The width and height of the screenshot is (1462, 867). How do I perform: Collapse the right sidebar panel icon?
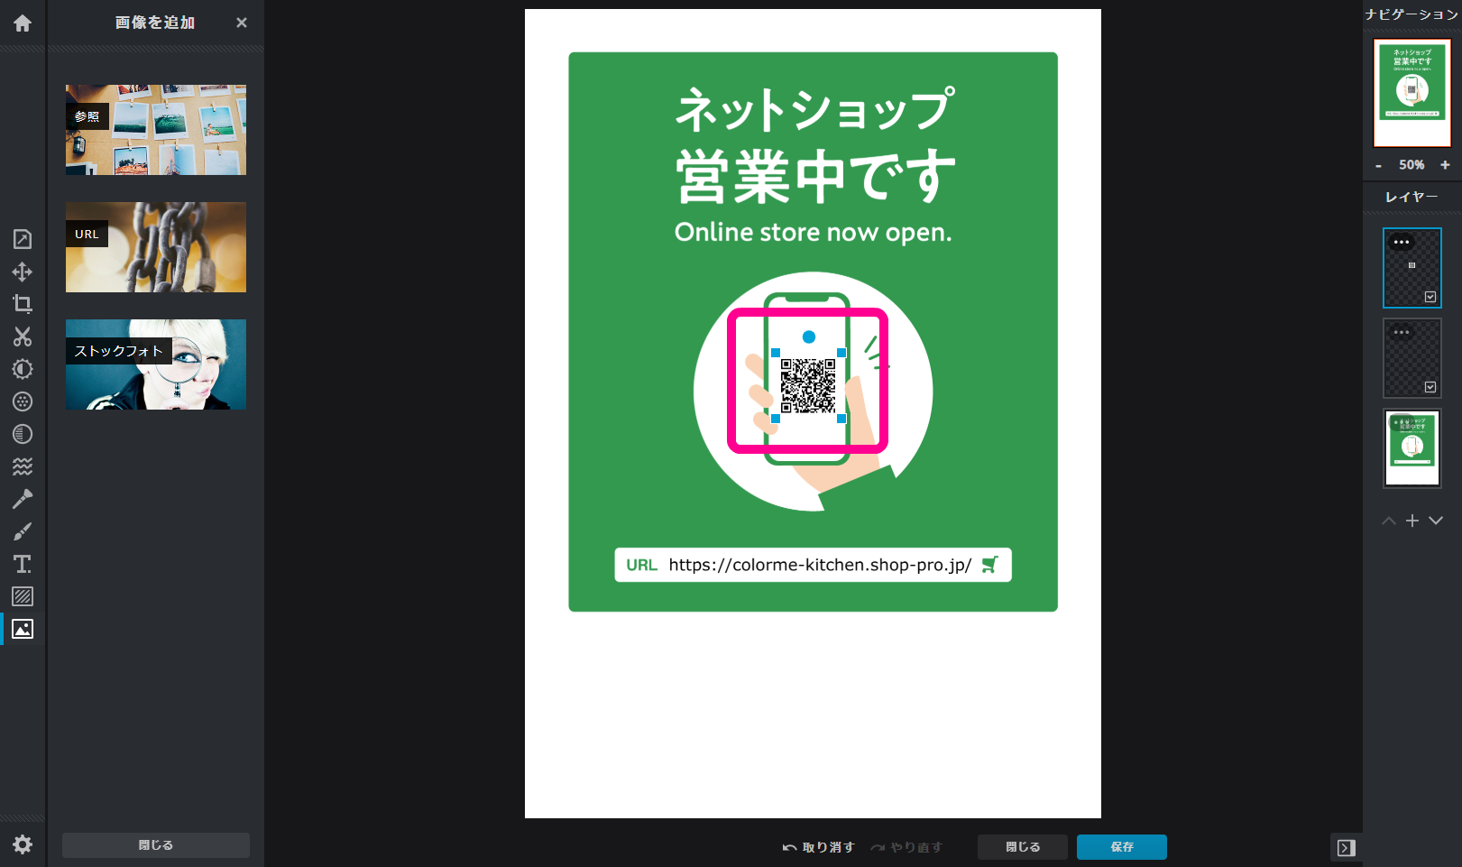click(1347, 848)
